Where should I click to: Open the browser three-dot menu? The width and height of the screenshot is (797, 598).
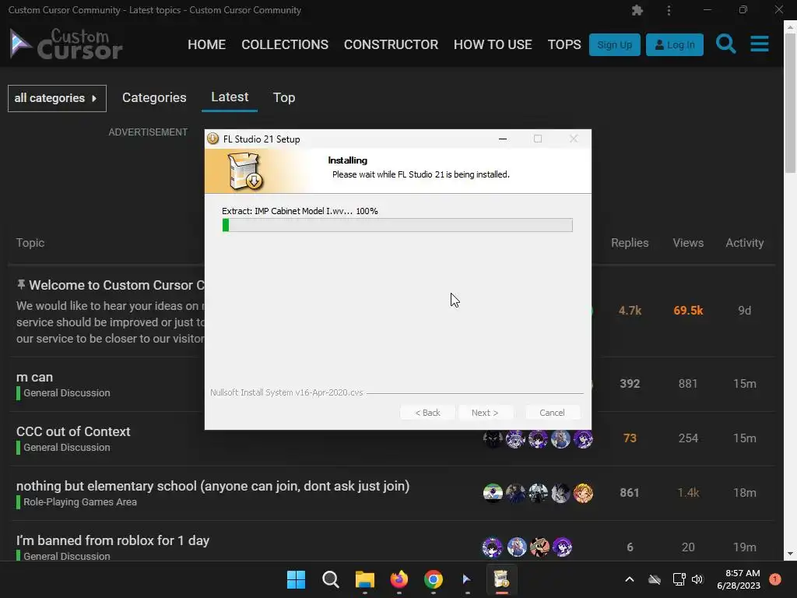pyautogui.click(x=669, y=10)
